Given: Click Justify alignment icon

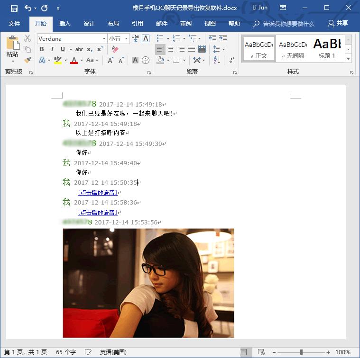Looking at the screenshot, I should pyautogui.click(x=192, y=49).
